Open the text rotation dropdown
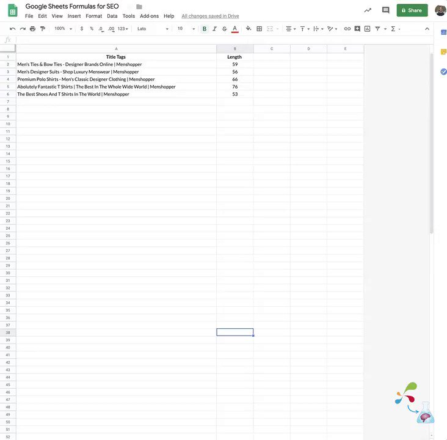 (x=332, y=29)
